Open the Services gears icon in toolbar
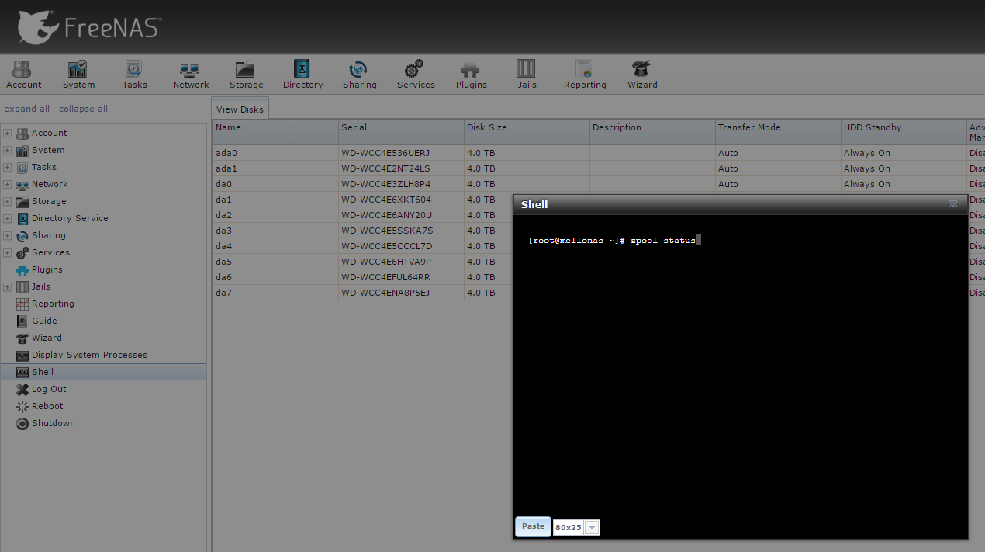The image size is (985, 552). 416,75
